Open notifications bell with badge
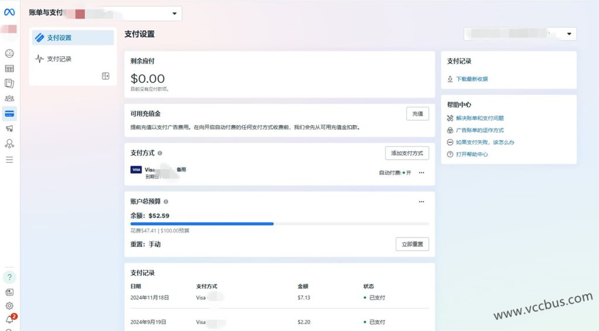599x331 pixels. [x=9, y=319]
